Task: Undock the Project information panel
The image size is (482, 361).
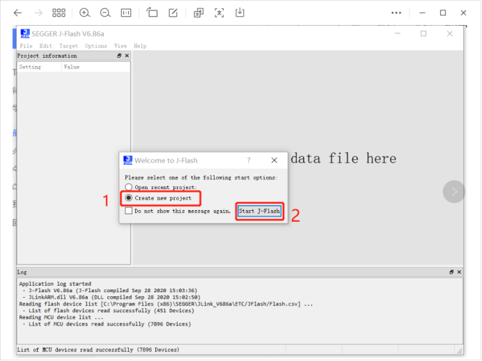Action: pyautogui.click(x=119, y=56)
